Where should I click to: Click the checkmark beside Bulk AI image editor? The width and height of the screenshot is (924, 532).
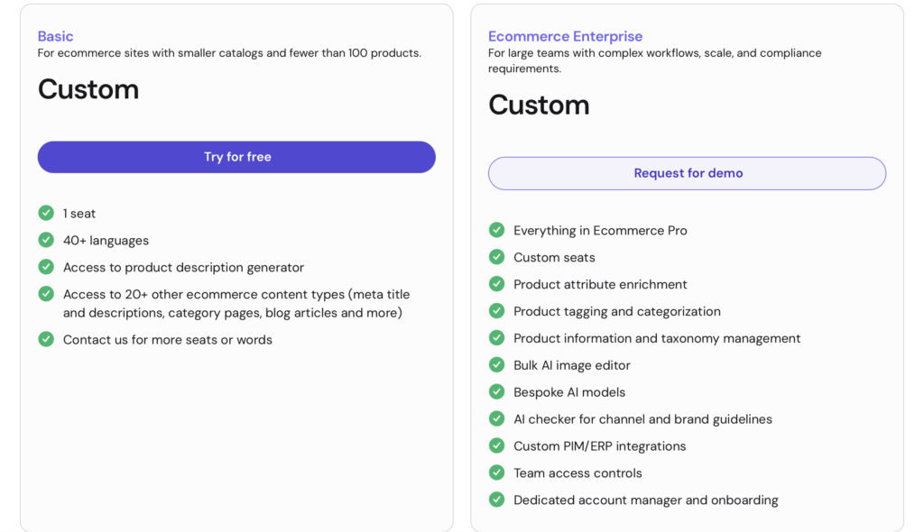click(x=497, y=364)
